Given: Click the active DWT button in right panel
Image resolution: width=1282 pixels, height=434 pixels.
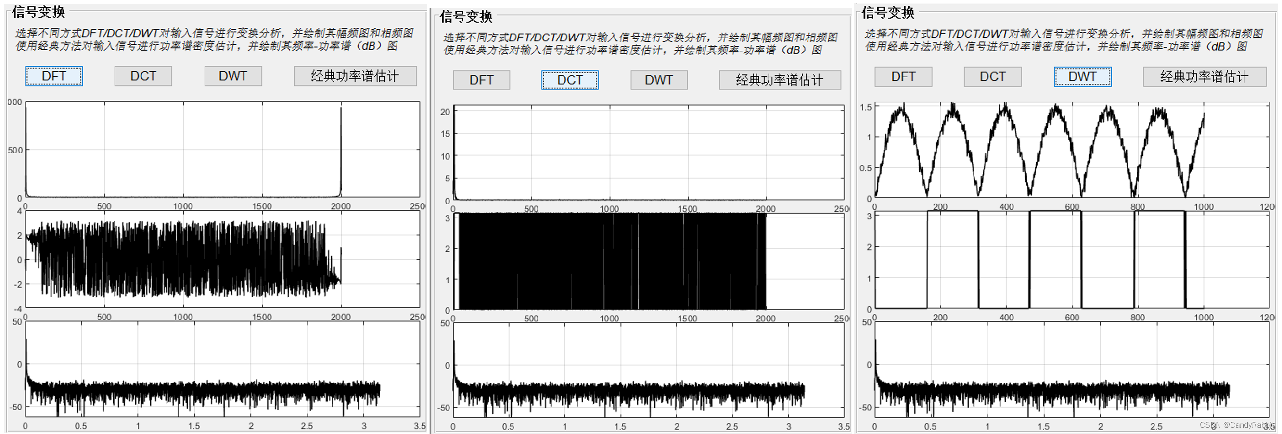Looking at the screenshot, I should (x=1081, y=77).
